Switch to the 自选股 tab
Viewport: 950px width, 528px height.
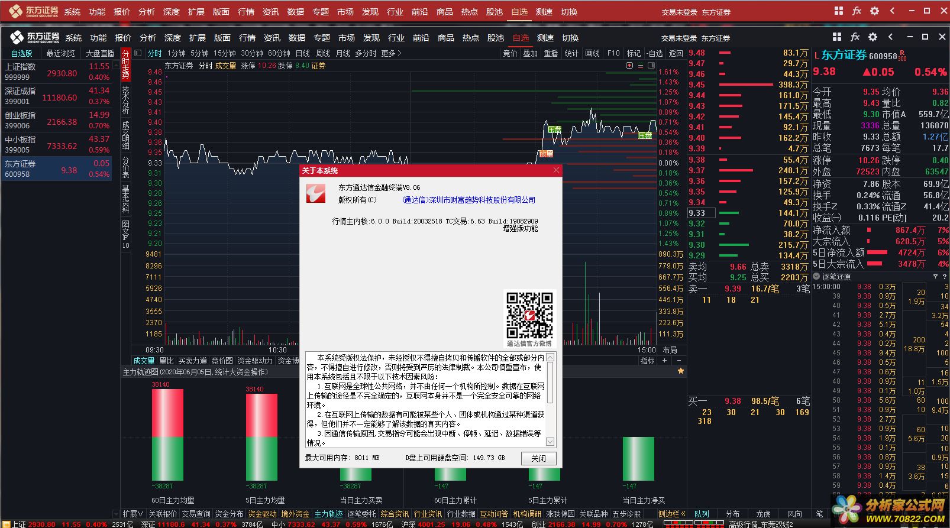[x=22, y=53]
